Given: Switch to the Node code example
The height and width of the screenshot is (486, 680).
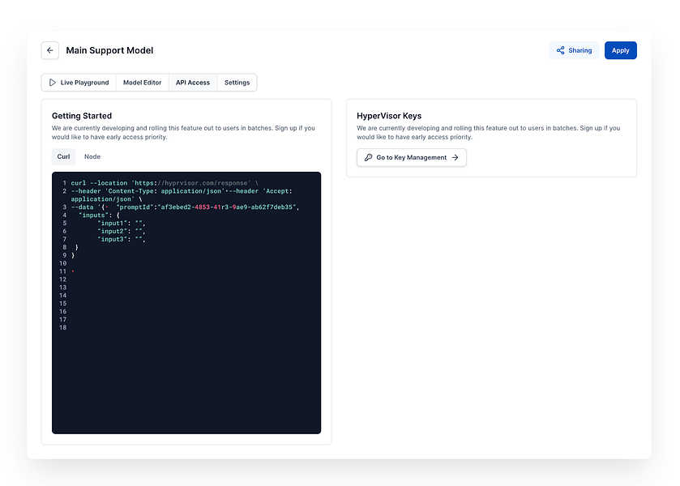Looking at the screenshot, I should coord(92,156).
